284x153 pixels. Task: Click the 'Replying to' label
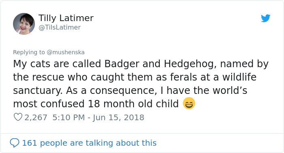point(29,52)
